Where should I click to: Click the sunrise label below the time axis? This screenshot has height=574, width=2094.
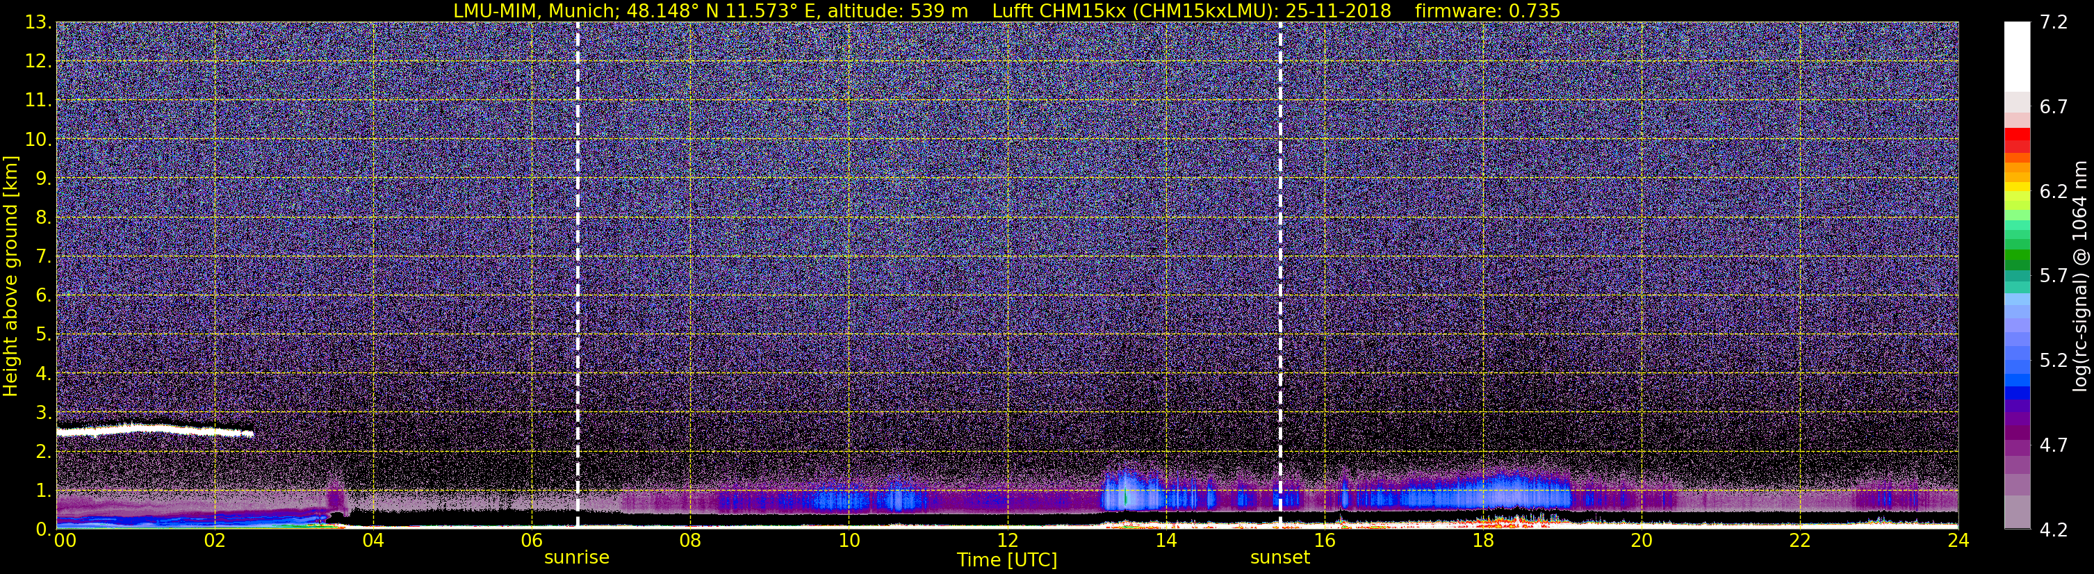pos(576,558)
